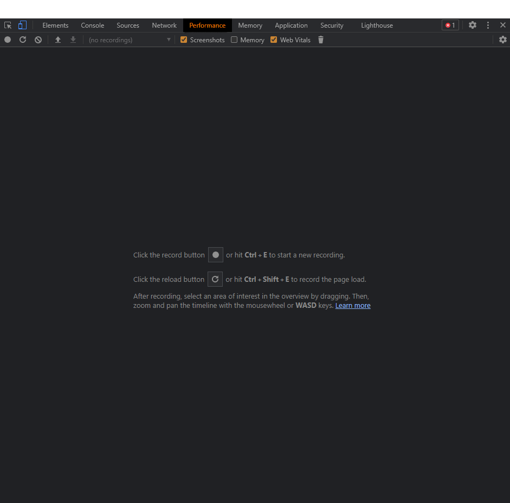Clear the recording with the clear icon
The width and height of the screenshot is (510, 503).
point(38,40)
